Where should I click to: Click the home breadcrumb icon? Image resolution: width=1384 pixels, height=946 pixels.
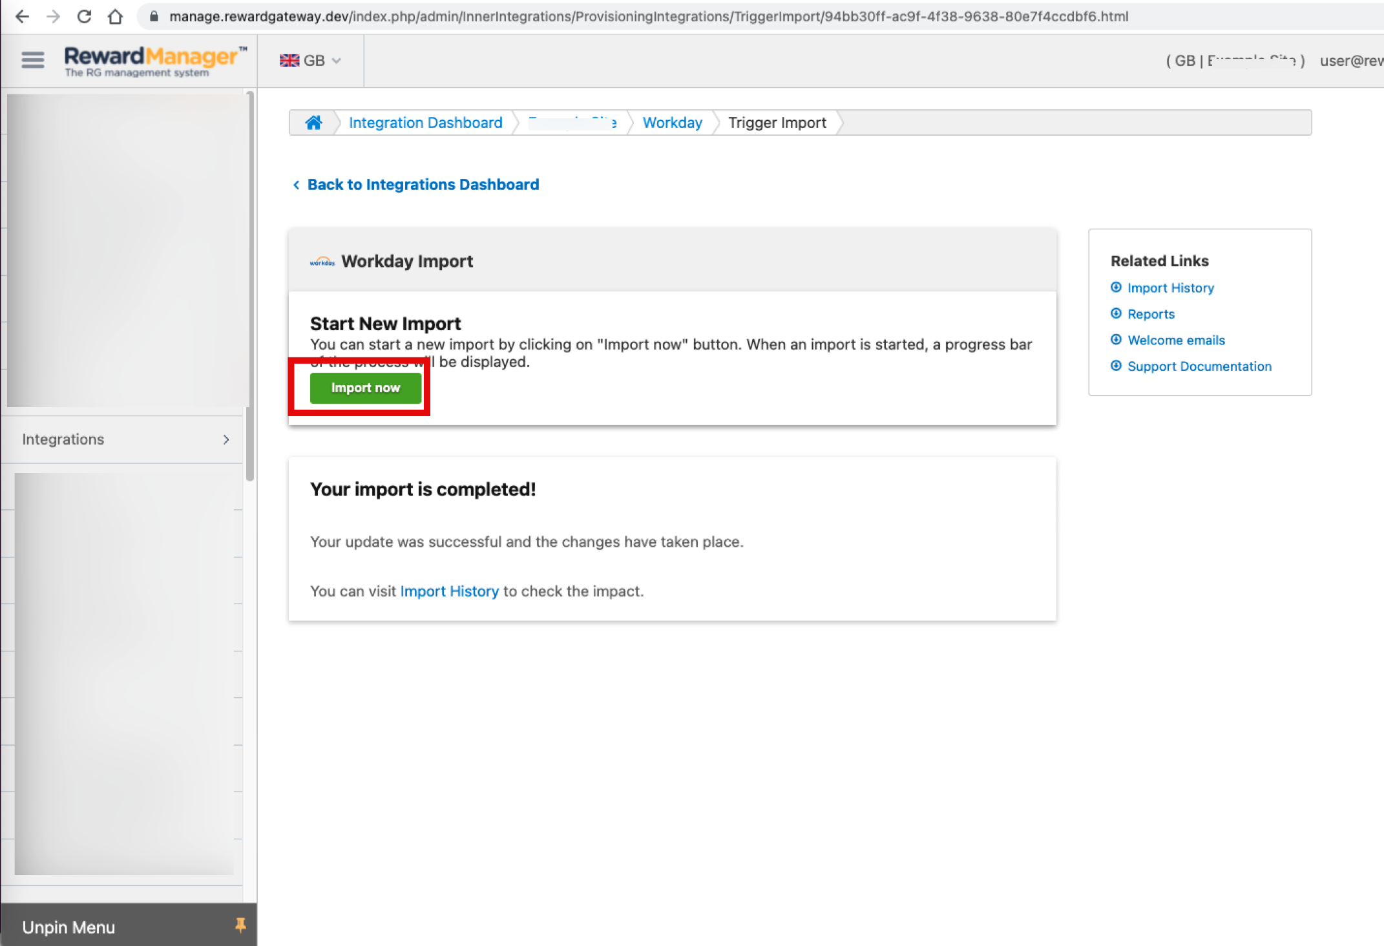[x=313, y=122]
